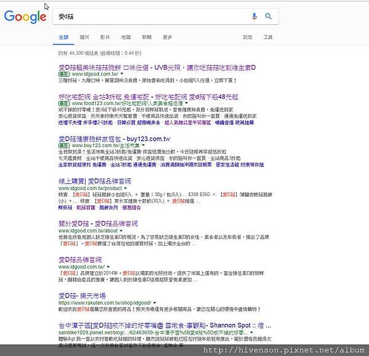
Task: Open sitelink 全家取貨超便利 免運費
Action: pyautogui.click(x=82, y=165)
